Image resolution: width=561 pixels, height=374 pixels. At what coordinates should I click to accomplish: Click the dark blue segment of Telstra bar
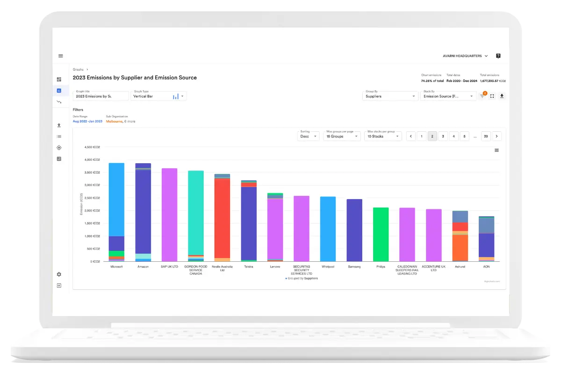[249, 223]
